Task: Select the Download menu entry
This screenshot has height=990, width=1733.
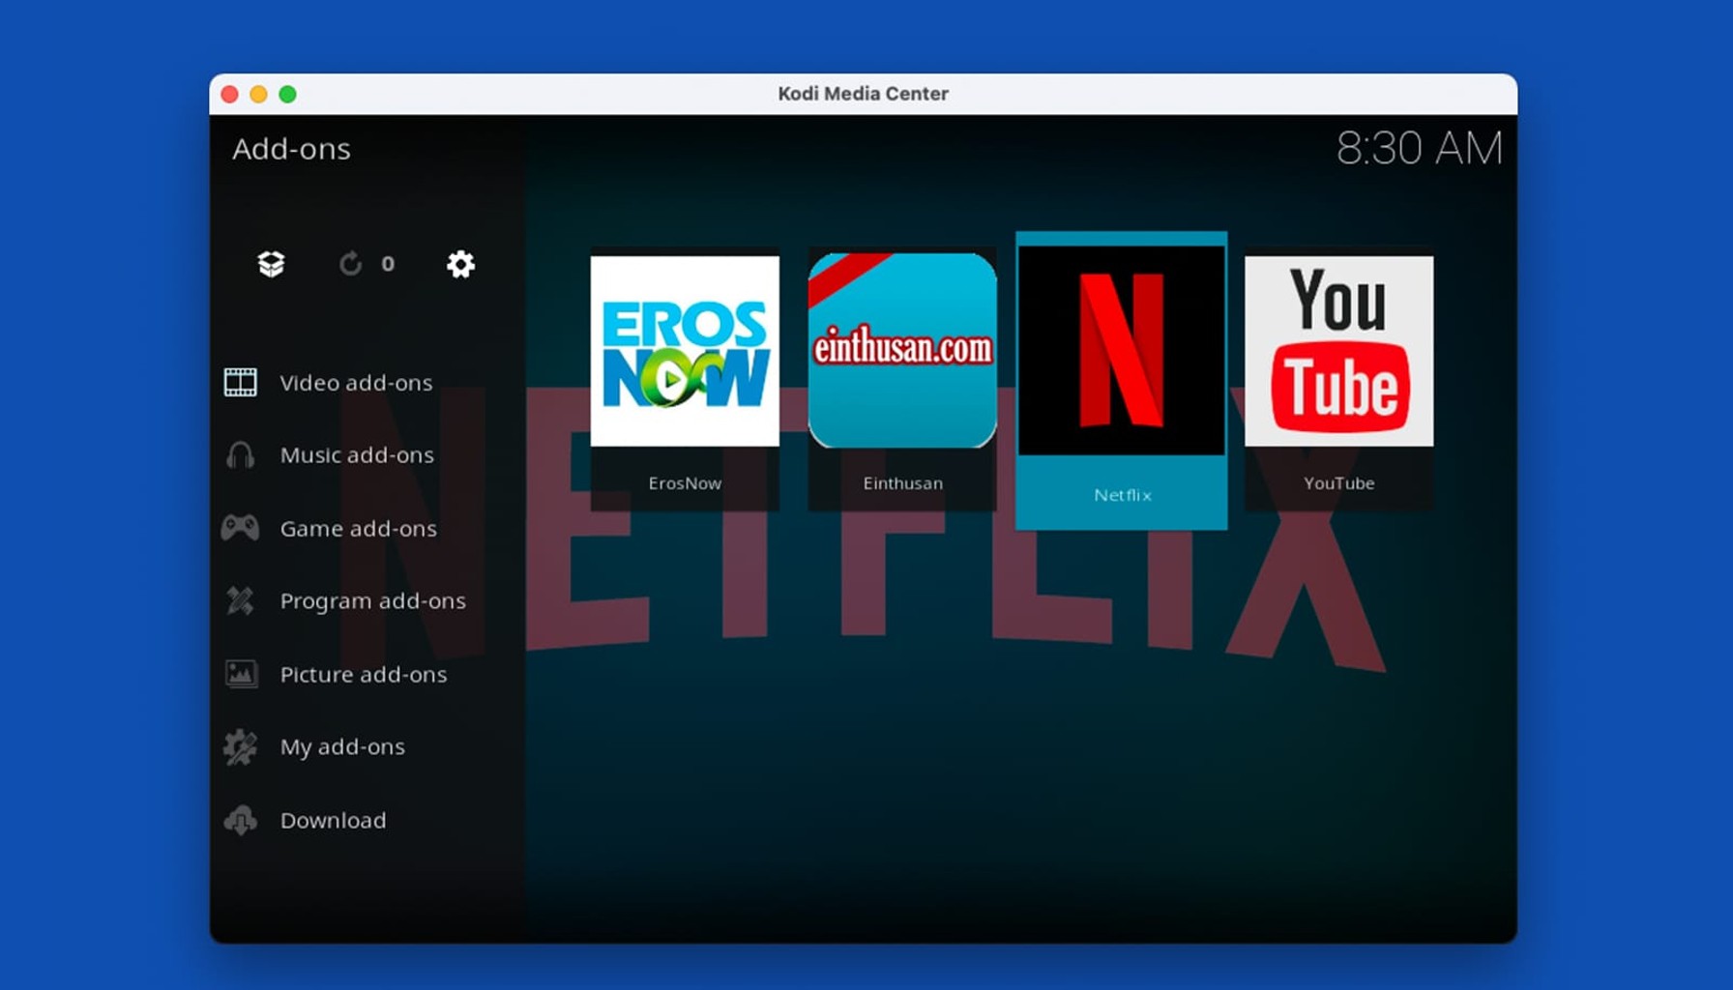Action: [333, 820]
